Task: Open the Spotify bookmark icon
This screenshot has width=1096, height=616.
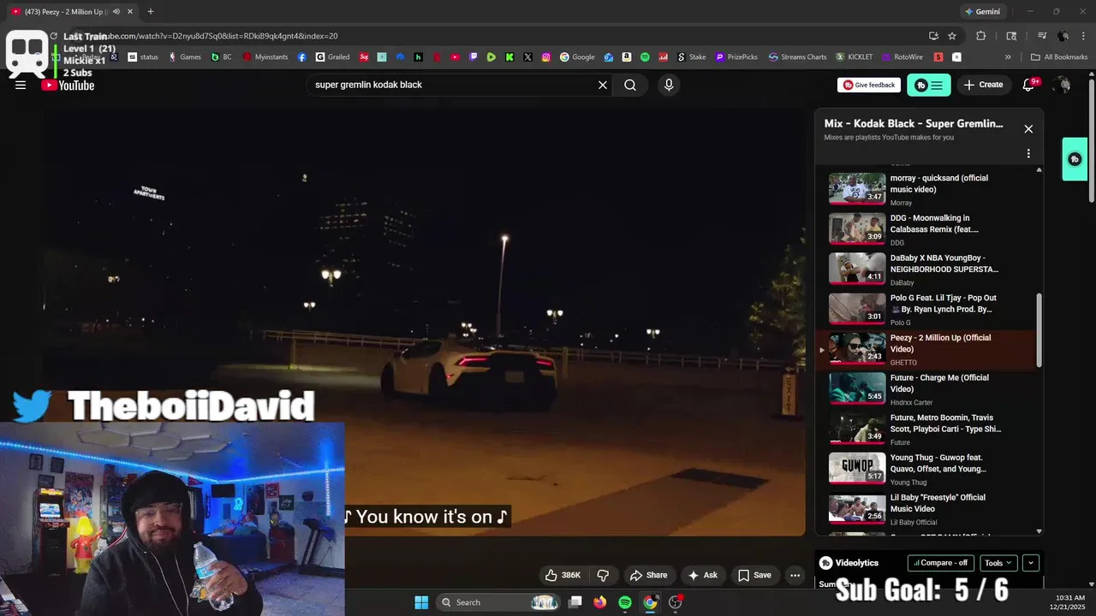Action: [645, 56]
